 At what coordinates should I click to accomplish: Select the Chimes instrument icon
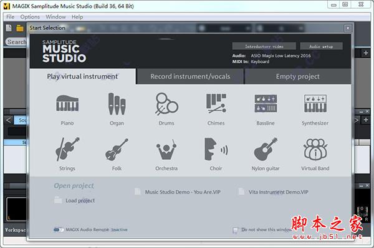click(x=216, y=103)
